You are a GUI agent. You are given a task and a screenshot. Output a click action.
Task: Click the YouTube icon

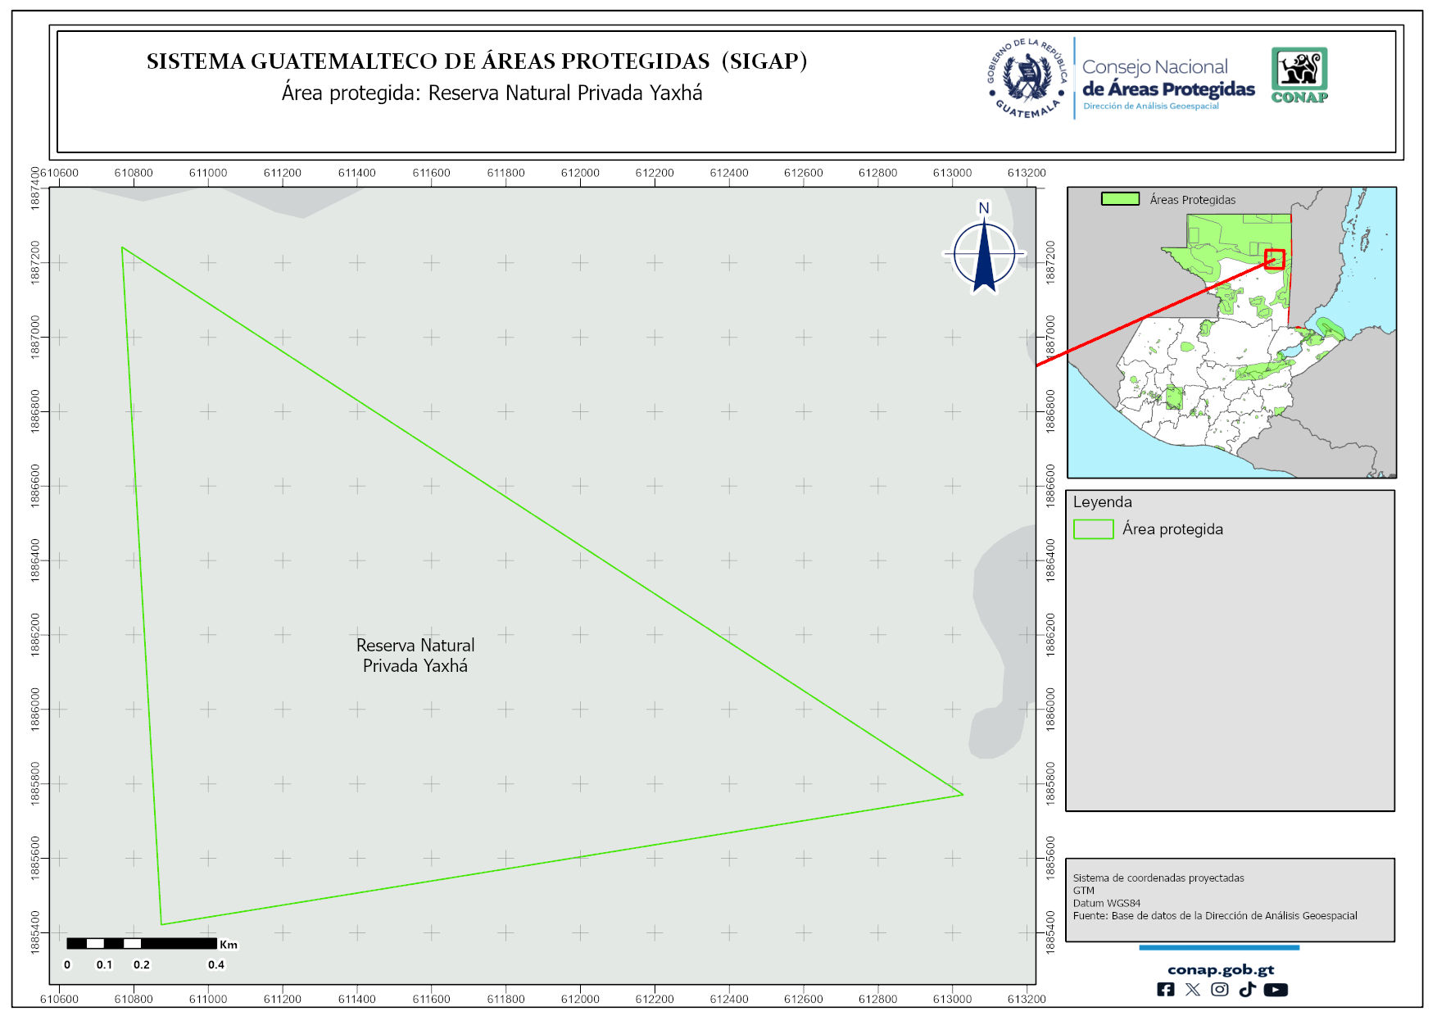1276,990
